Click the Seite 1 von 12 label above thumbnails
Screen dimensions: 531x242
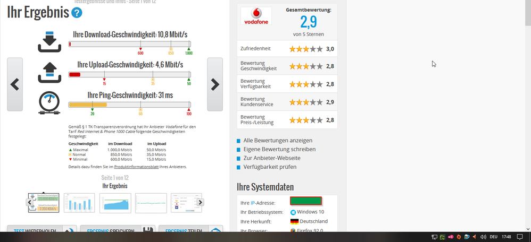115,178
